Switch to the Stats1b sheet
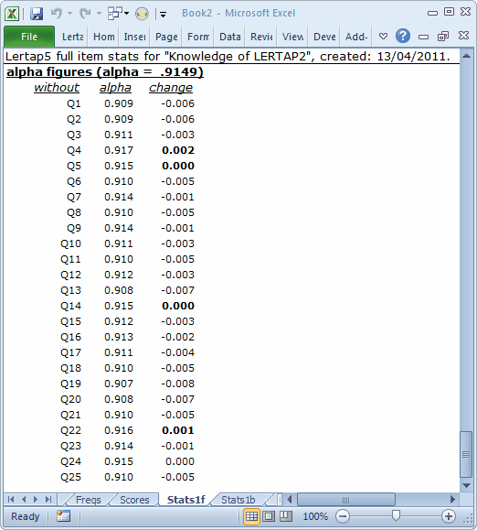The image size is (477, 530). click(x=238, y=500)
